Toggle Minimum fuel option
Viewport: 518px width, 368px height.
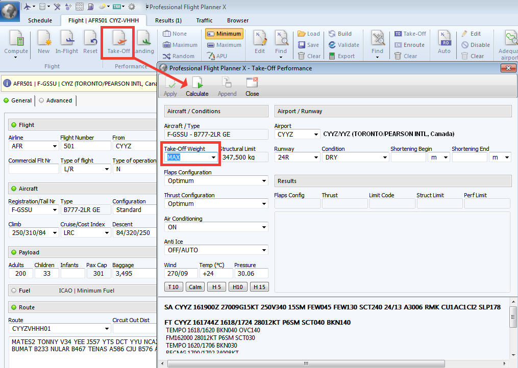pos(224,34)
